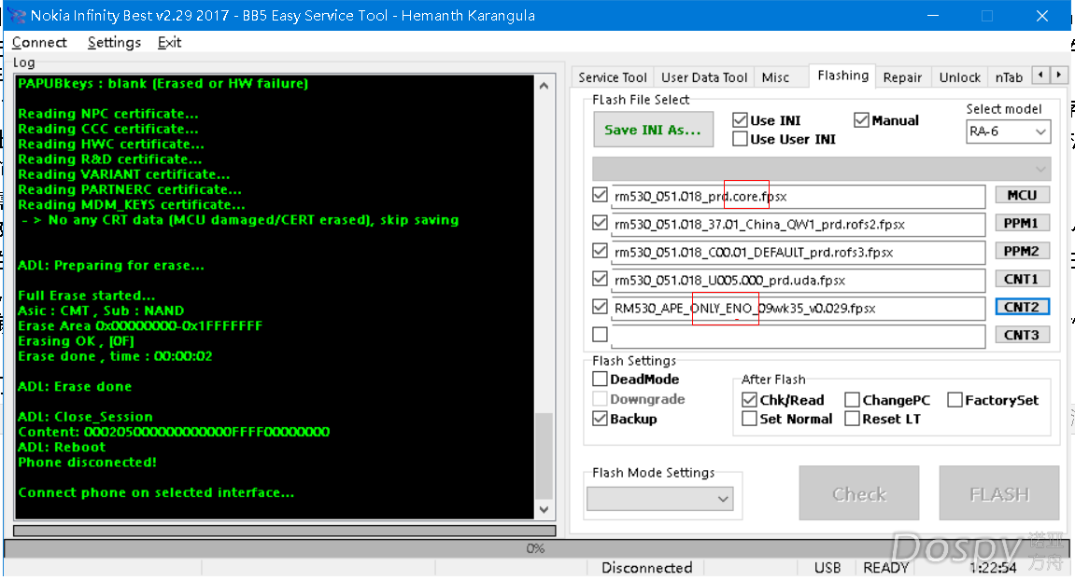Enable the Set Normal option
This screenshot has width=1075, height=580.
749,419
